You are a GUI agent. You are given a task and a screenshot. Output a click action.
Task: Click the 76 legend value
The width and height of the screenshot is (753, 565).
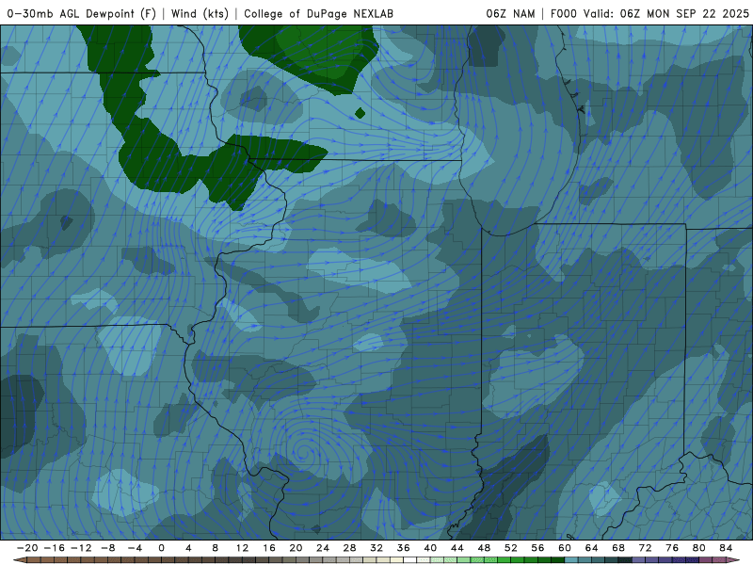tap(672, 548)
